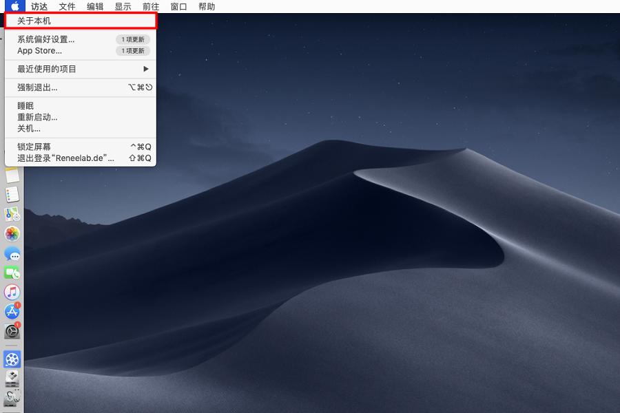Screen dimensions: 620x413
Task: Choose 锁定屏幕 menu entry
Action: pyautogui.click(x=81, y=147)
